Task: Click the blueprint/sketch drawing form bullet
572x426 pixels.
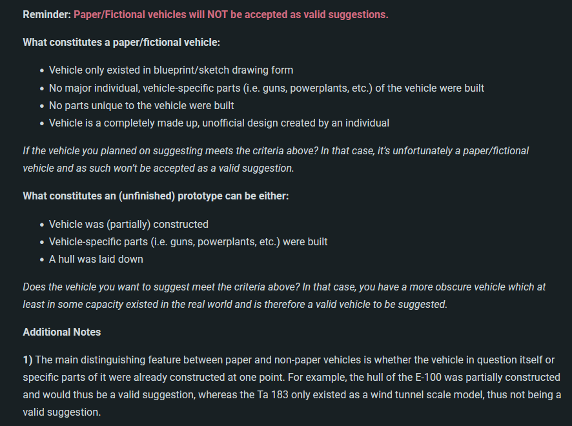Action: tap(170, 70)
